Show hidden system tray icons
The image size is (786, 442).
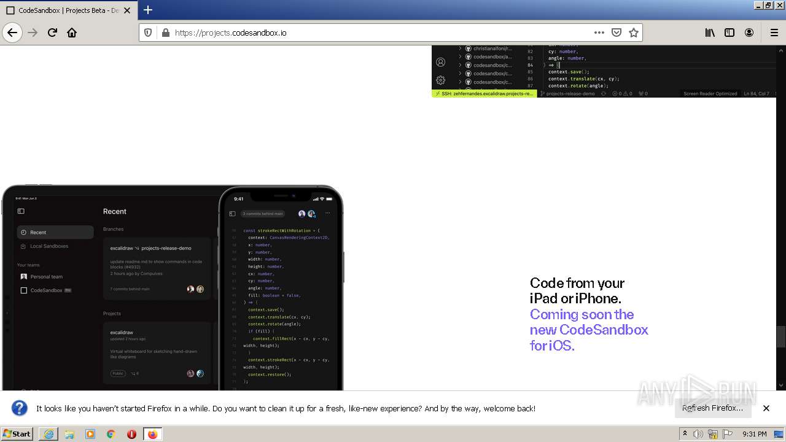685,434
